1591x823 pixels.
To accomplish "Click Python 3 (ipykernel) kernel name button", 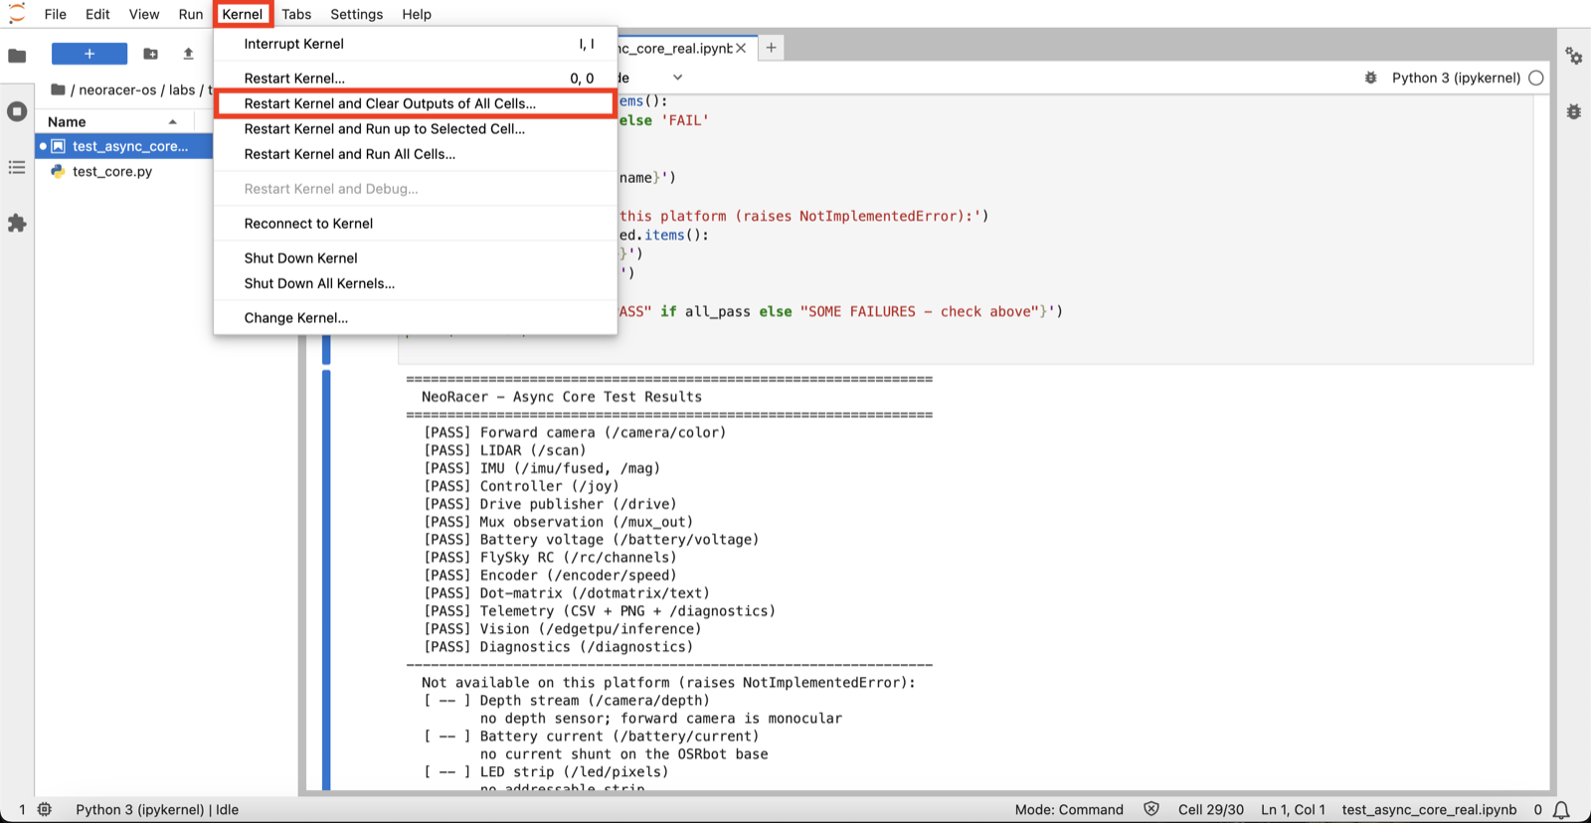I will tap(1456, 78).
